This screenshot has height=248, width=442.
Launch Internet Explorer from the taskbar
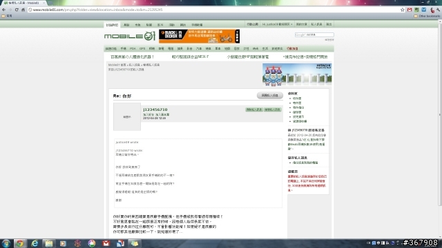(35, 243)
